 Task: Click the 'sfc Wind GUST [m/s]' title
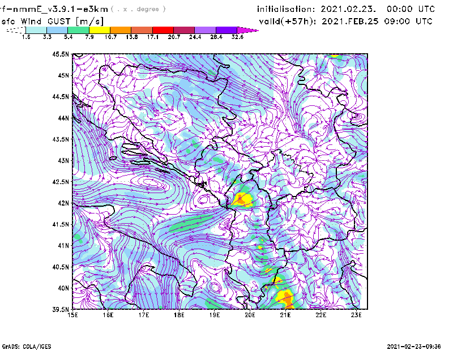click(53, 22)
